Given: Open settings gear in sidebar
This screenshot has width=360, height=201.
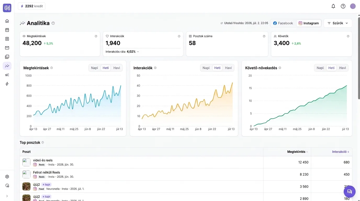Looking at the screenshot, I should coord(7,177).
